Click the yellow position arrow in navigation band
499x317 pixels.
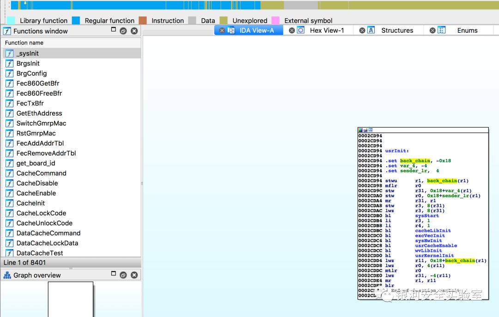click(x=25, y=4)
